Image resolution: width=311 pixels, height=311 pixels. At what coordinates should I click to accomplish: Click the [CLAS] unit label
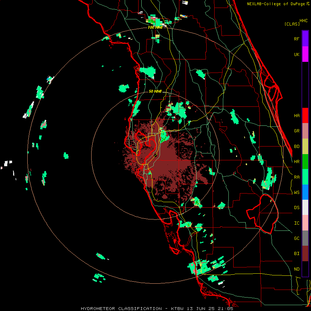pos(292,24)
